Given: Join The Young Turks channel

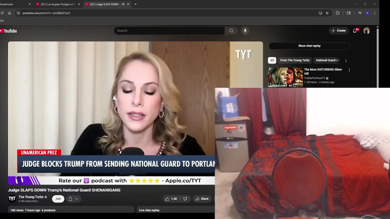Looking at the screenshot, I should pos(58,199).
